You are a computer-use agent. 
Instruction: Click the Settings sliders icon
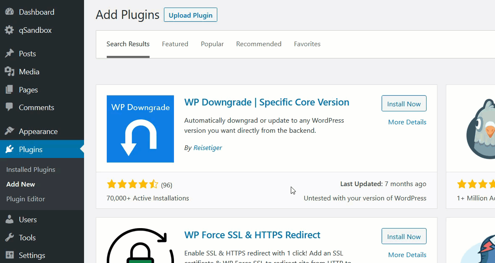coord(10,255)
